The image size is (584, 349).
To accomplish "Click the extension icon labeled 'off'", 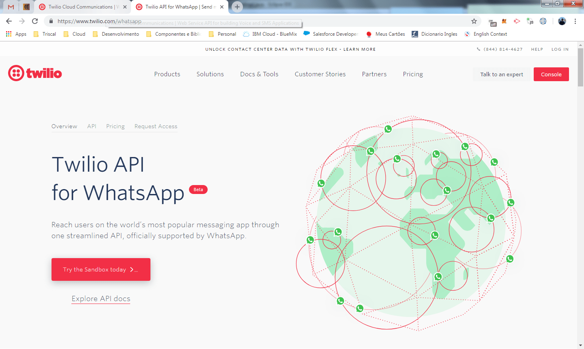I will pyautogui.click(x=492, y=22).
